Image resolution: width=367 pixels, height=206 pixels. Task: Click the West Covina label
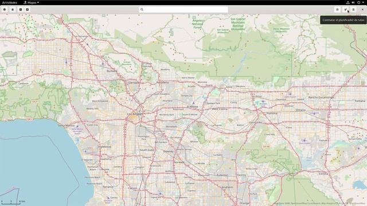(x=220, y=109)
